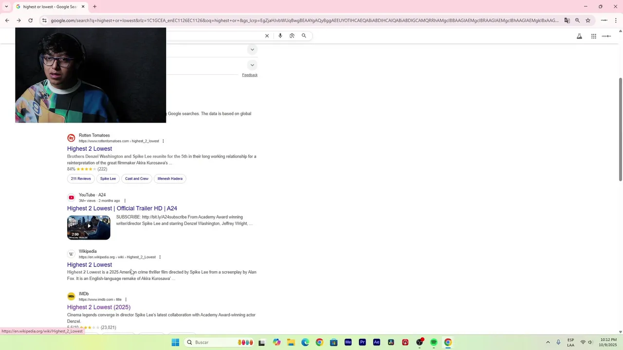Open the Wikipedia 'Highest 2 Lowest' article link
Screen dimensions: 623x350
tap(90, 265)
